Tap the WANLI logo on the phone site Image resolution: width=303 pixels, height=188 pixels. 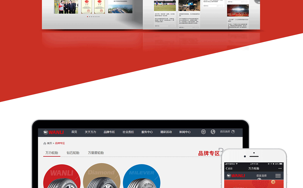[235, 176]
